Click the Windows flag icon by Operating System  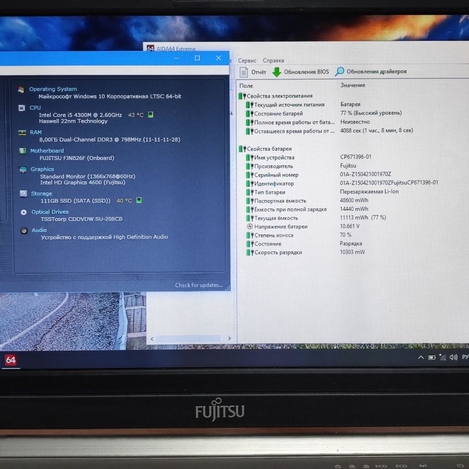(21, 90)
